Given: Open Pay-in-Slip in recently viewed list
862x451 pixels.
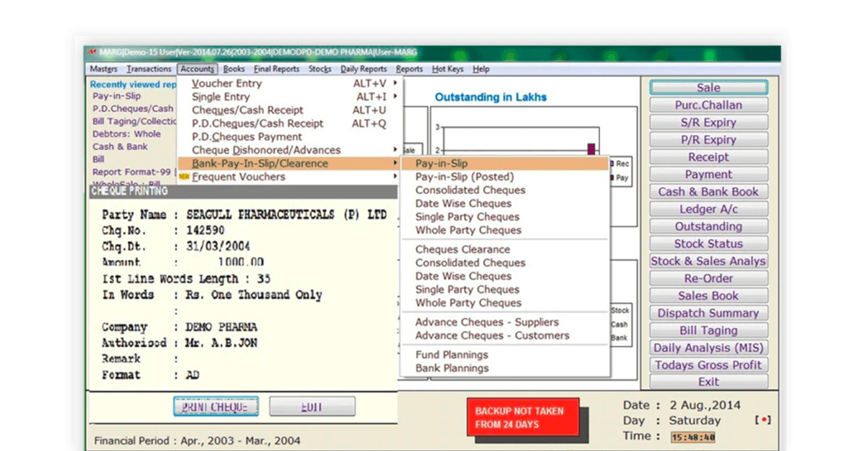Looking at the screenshot, I should point(116,96).
